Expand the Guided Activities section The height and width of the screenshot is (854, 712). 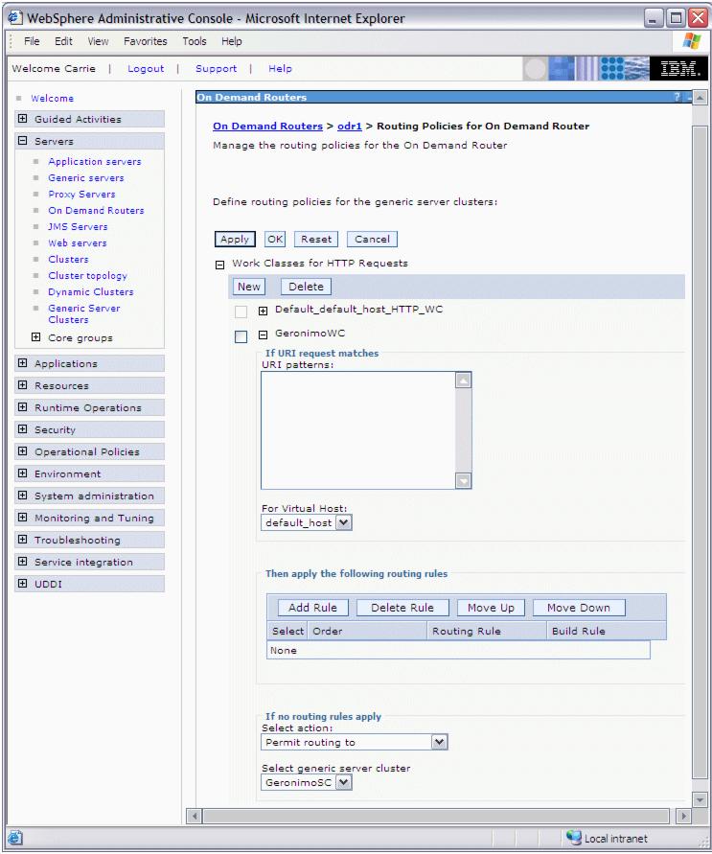[22, 119]
